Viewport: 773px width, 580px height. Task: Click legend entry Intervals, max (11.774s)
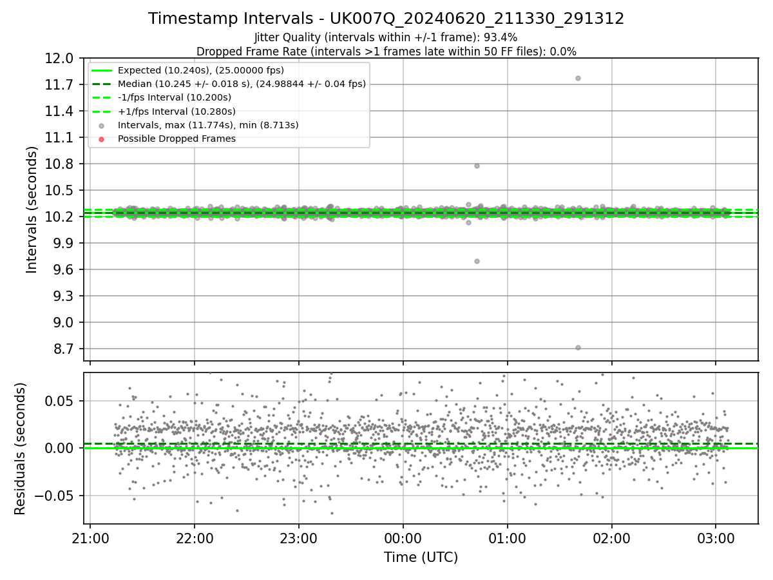[208, 125]
